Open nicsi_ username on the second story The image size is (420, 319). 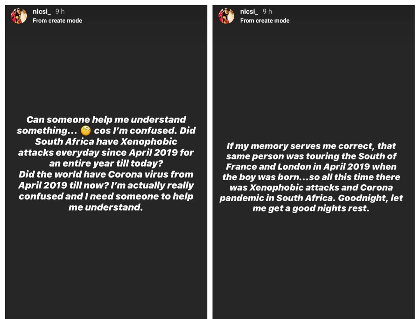[x=249, y=11]
